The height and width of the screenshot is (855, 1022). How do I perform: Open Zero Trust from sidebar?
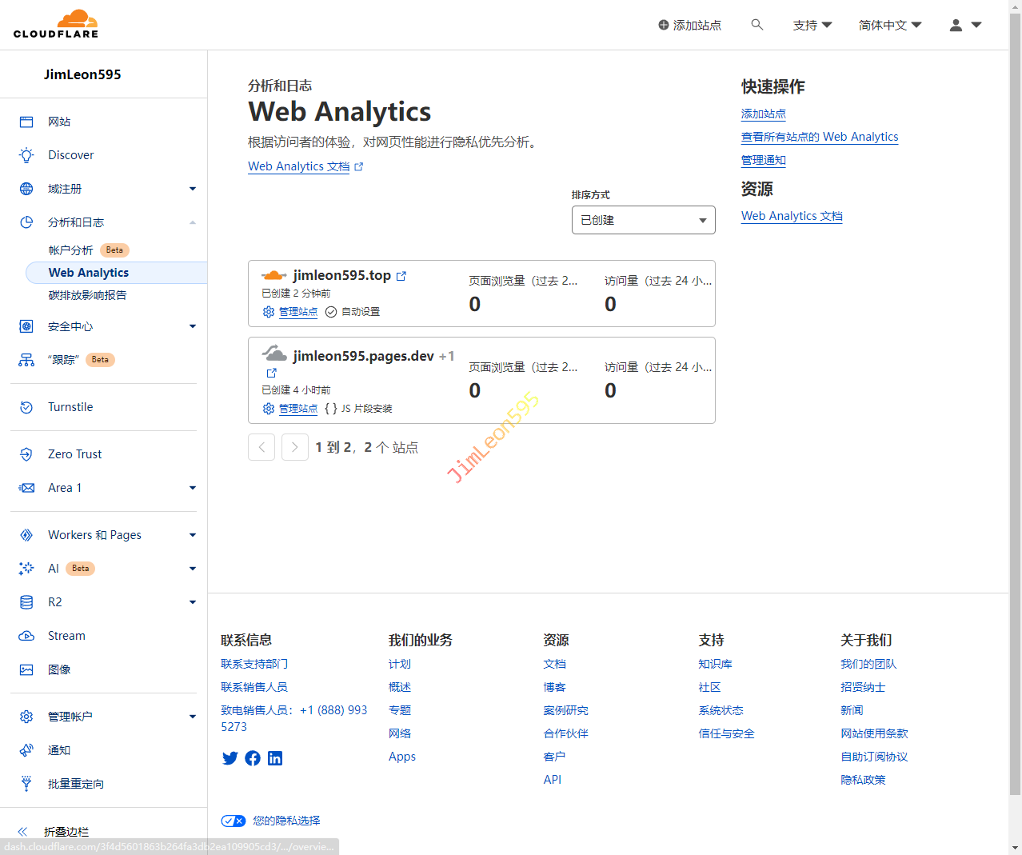pyautogui.click(x=74, y=454)
